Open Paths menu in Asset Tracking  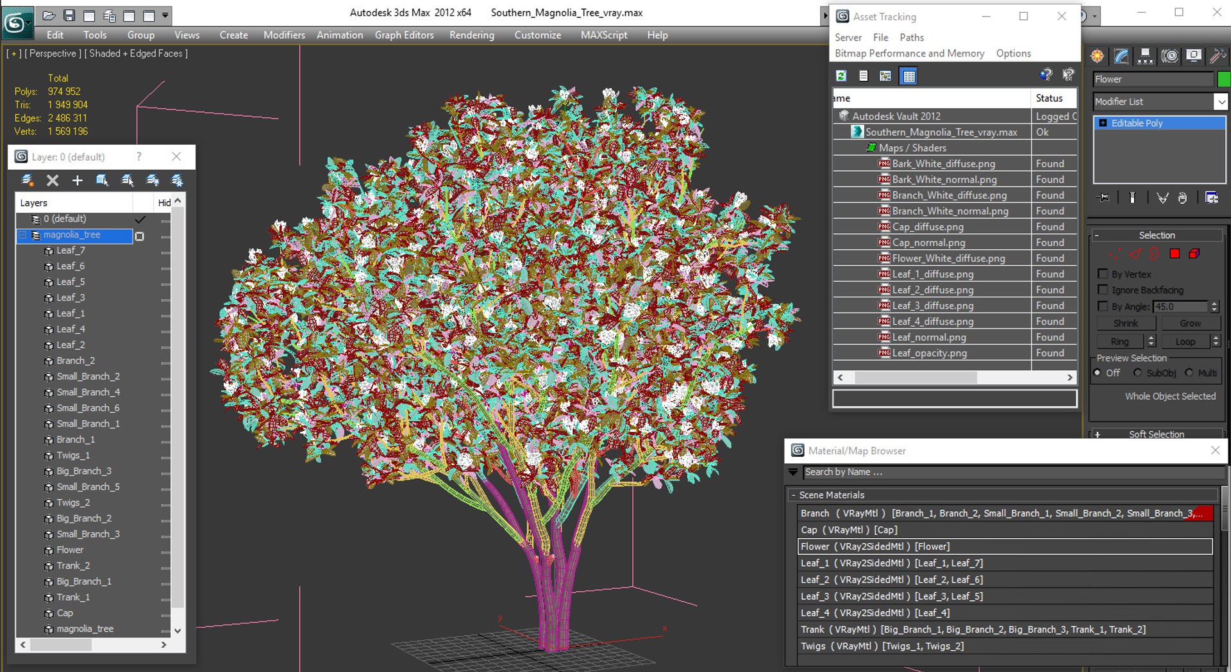click(912, 38)
